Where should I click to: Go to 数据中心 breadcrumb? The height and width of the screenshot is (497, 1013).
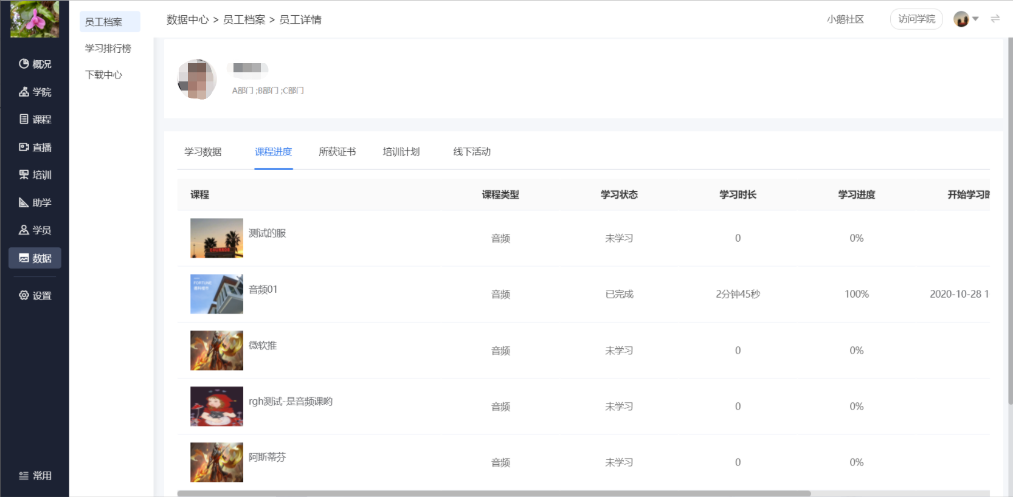coord(188,19)
